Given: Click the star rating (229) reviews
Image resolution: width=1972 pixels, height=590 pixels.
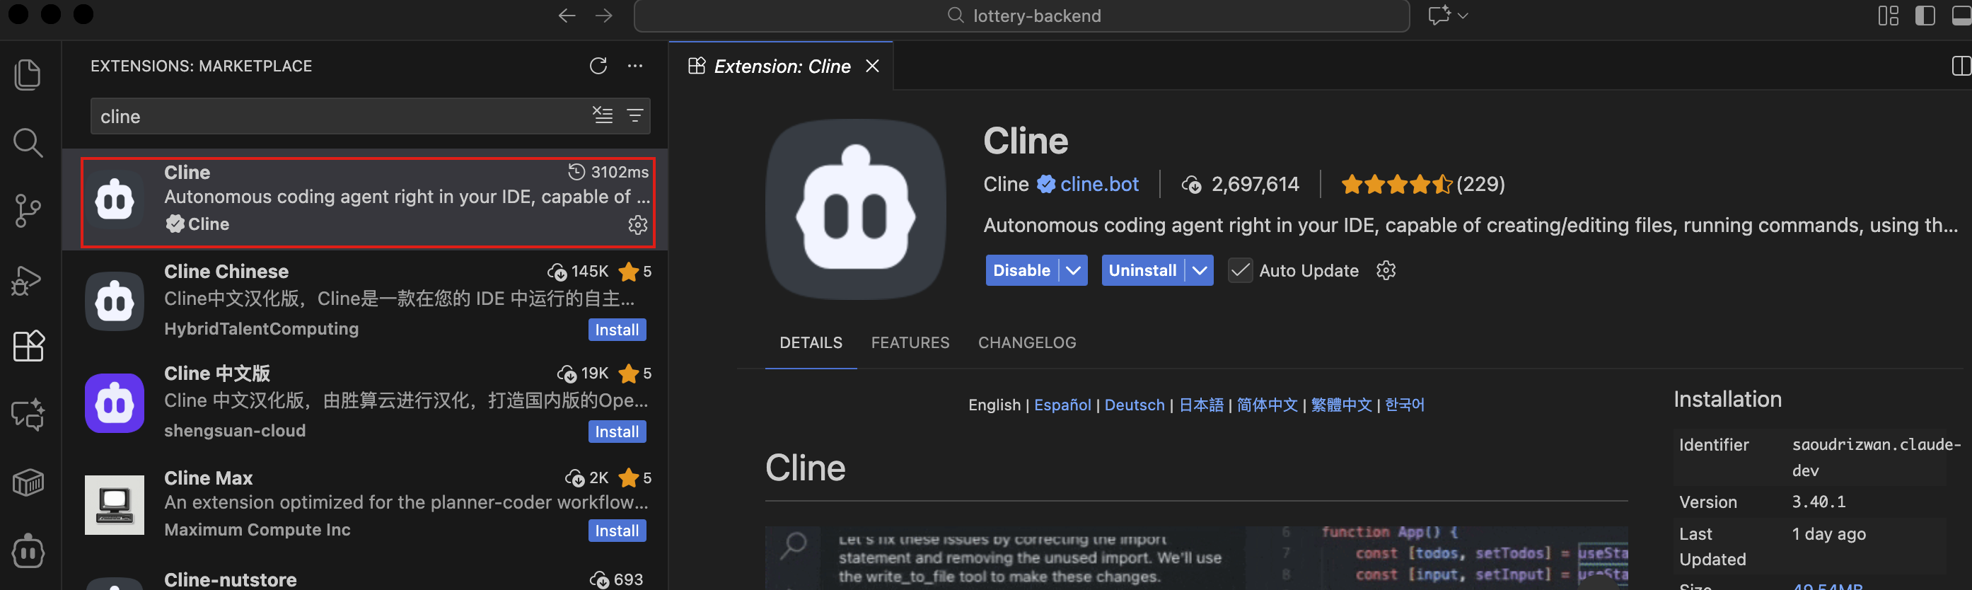Looking at the screenshot, I should coord(1422,185).
